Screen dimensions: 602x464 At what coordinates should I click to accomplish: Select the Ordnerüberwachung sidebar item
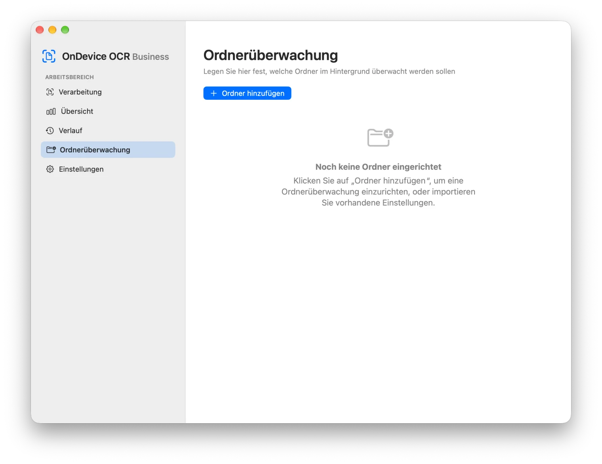[x=108, y=150]
